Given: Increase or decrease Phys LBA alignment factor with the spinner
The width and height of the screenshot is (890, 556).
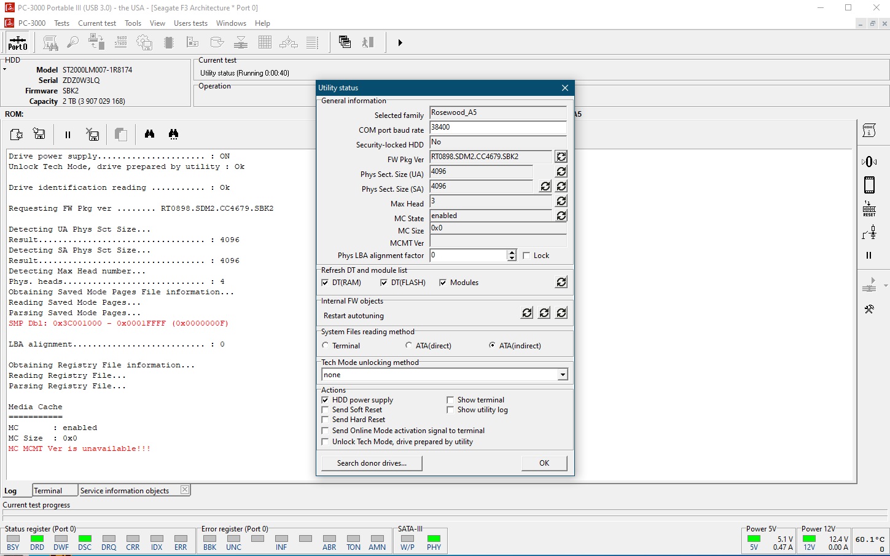Looking at the screenshot, I should 512,255.
